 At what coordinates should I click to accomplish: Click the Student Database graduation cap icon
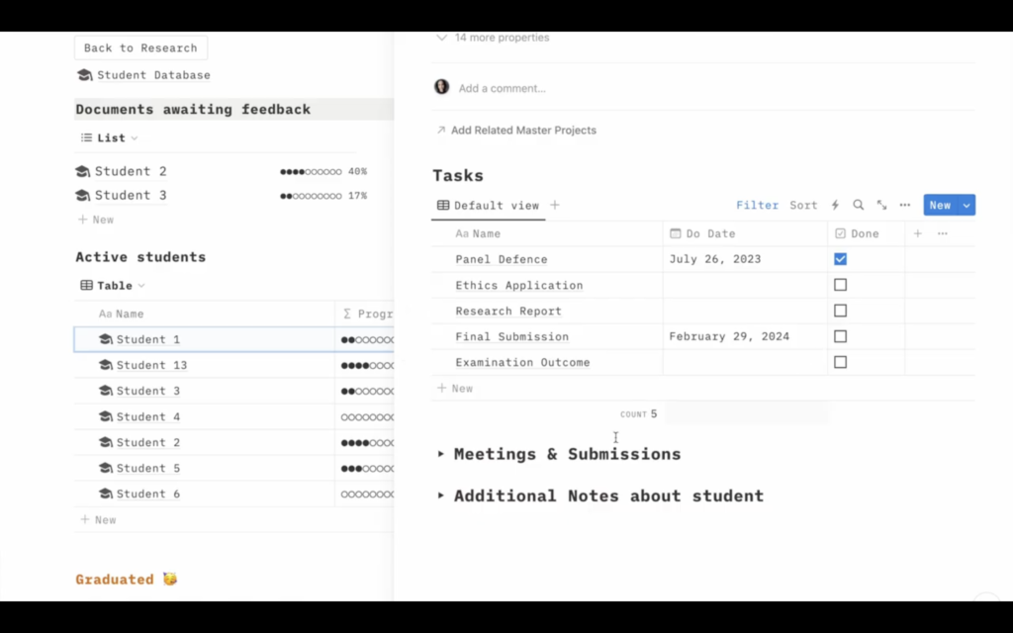pos(85,75)
